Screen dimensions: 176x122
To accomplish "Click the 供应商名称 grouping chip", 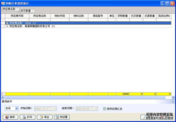I will pyautogui.click(x=11, y=9).
